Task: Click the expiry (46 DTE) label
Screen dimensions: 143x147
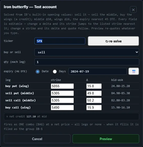Action: pyautogui.click(x=15, y=71)
